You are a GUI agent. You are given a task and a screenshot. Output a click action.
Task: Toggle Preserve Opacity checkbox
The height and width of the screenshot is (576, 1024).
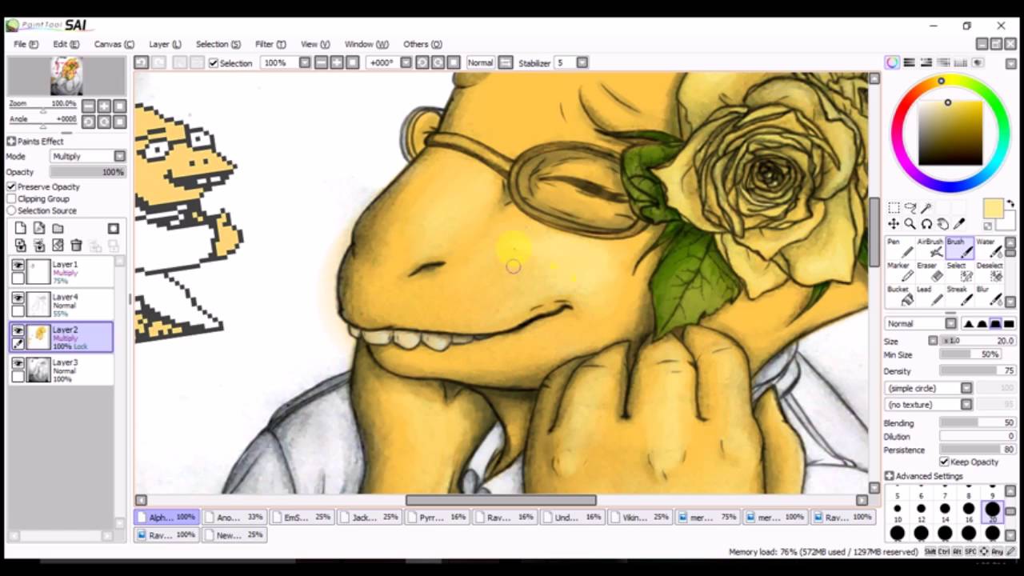point(11,186)
